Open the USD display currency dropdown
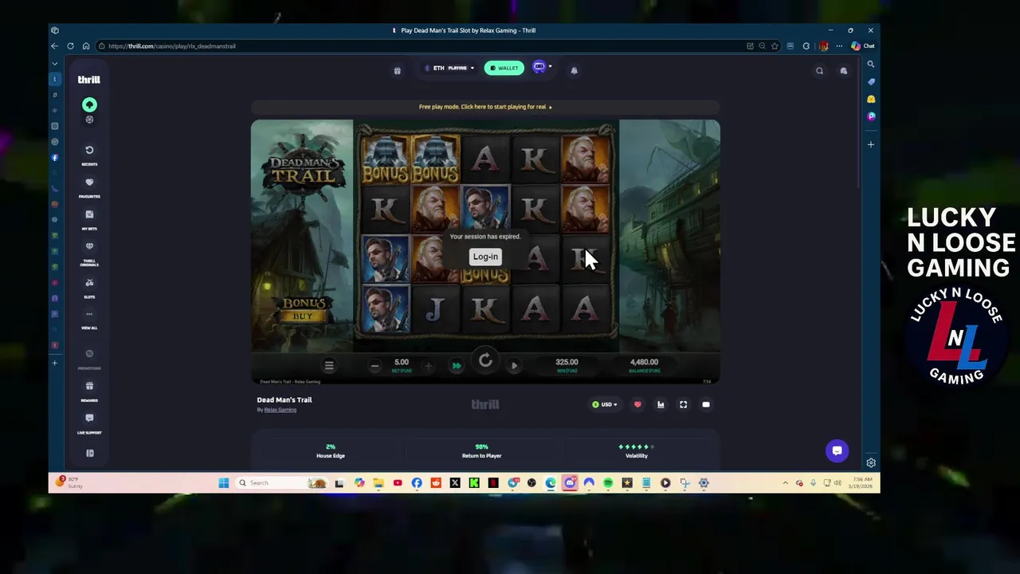Image resolution: width=1020 pixels, height=574 pixels. point(605,405)
